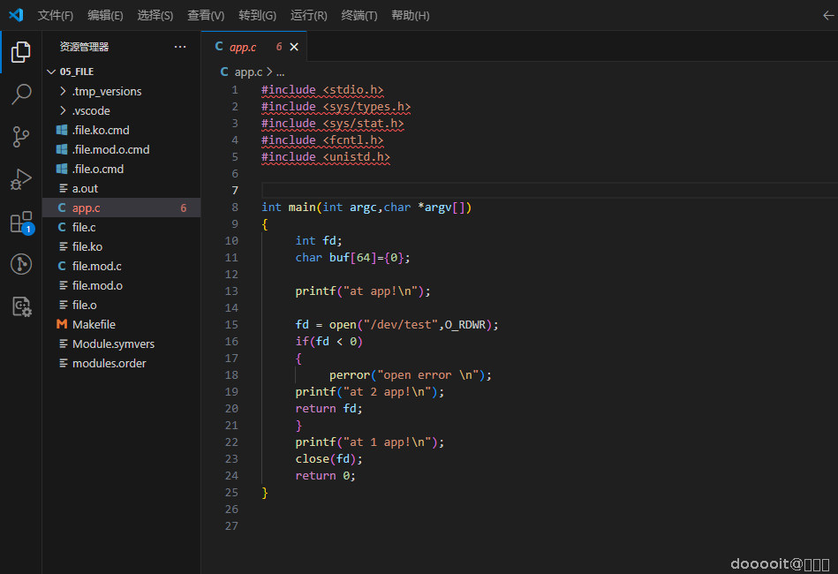Close the app.c editor tab
Screen dimensions: 838x574
tap(294, 47)
